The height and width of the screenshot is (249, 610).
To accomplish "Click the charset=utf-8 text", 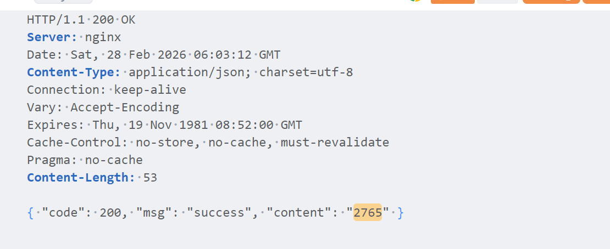I will [306, 72].
